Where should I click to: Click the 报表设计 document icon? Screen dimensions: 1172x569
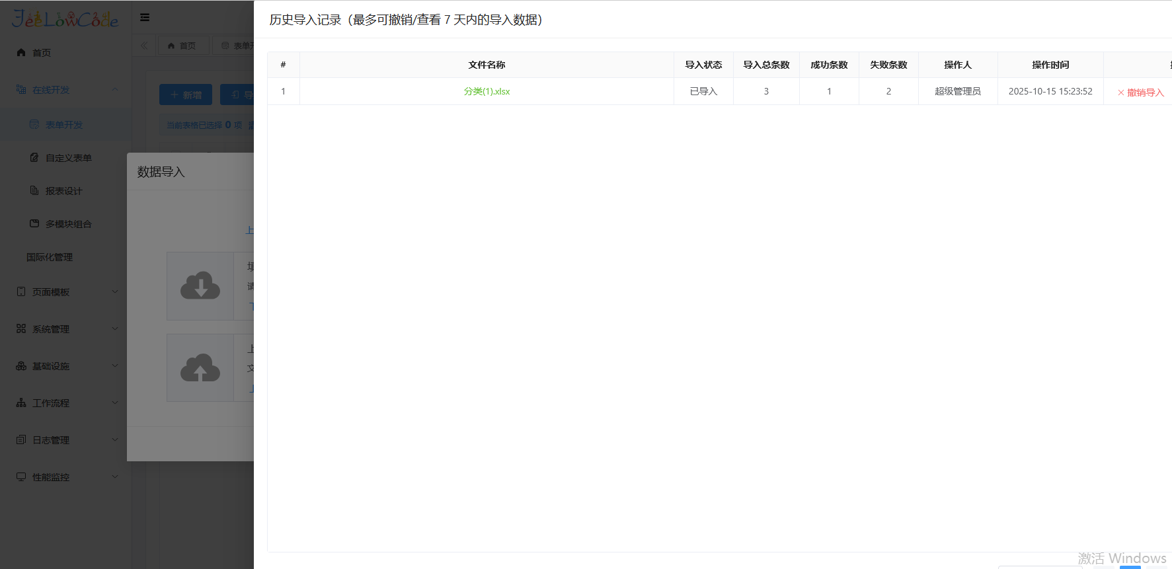(x=34, y=190)
